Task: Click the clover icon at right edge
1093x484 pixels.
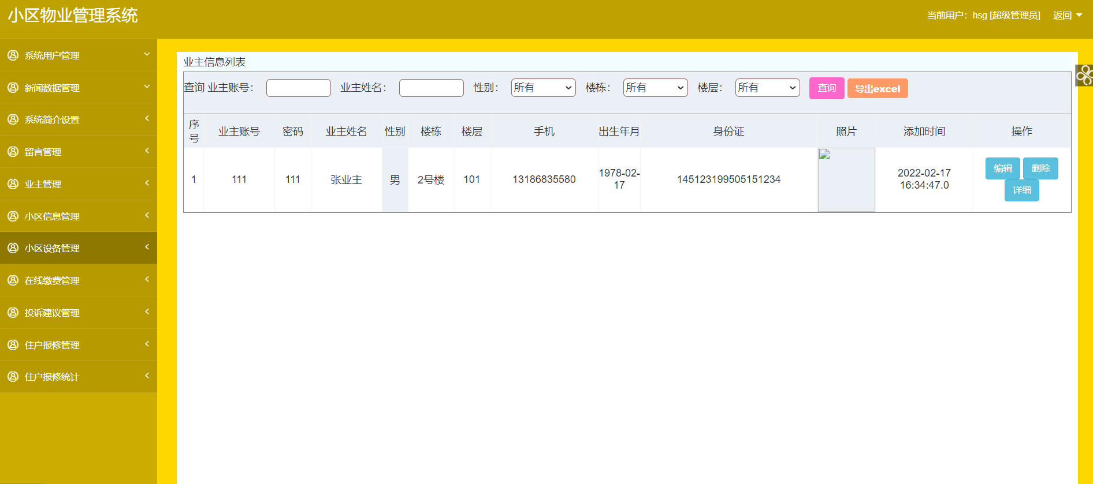Action: coord(1084,75)
